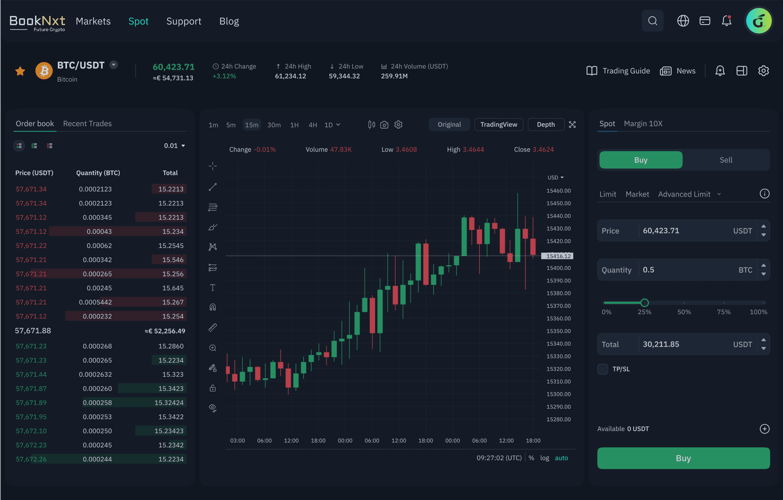Activate the ruler measure tool
The height and width of the screenshot is (500, 783).
(x=213, y=328)
